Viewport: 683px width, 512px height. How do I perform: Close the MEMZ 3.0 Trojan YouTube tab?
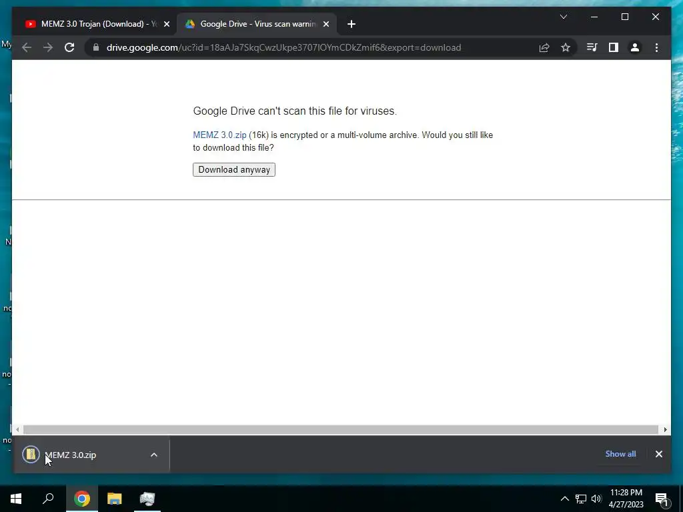[x=166, y=24]
